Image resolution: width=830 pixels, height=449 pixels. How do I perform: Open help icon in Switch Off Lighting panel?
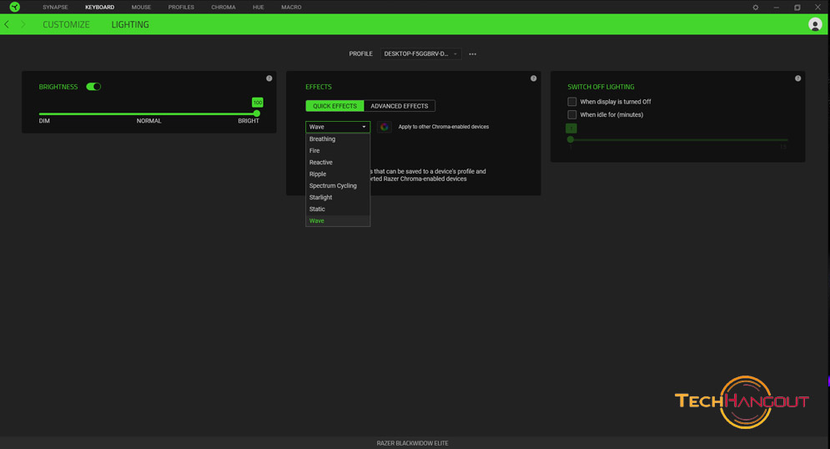tap(797, 78)
